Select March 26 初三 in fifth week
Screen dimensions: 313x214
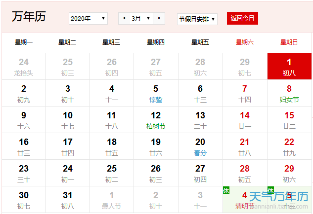pyautogui.click(x=156, y=173)
